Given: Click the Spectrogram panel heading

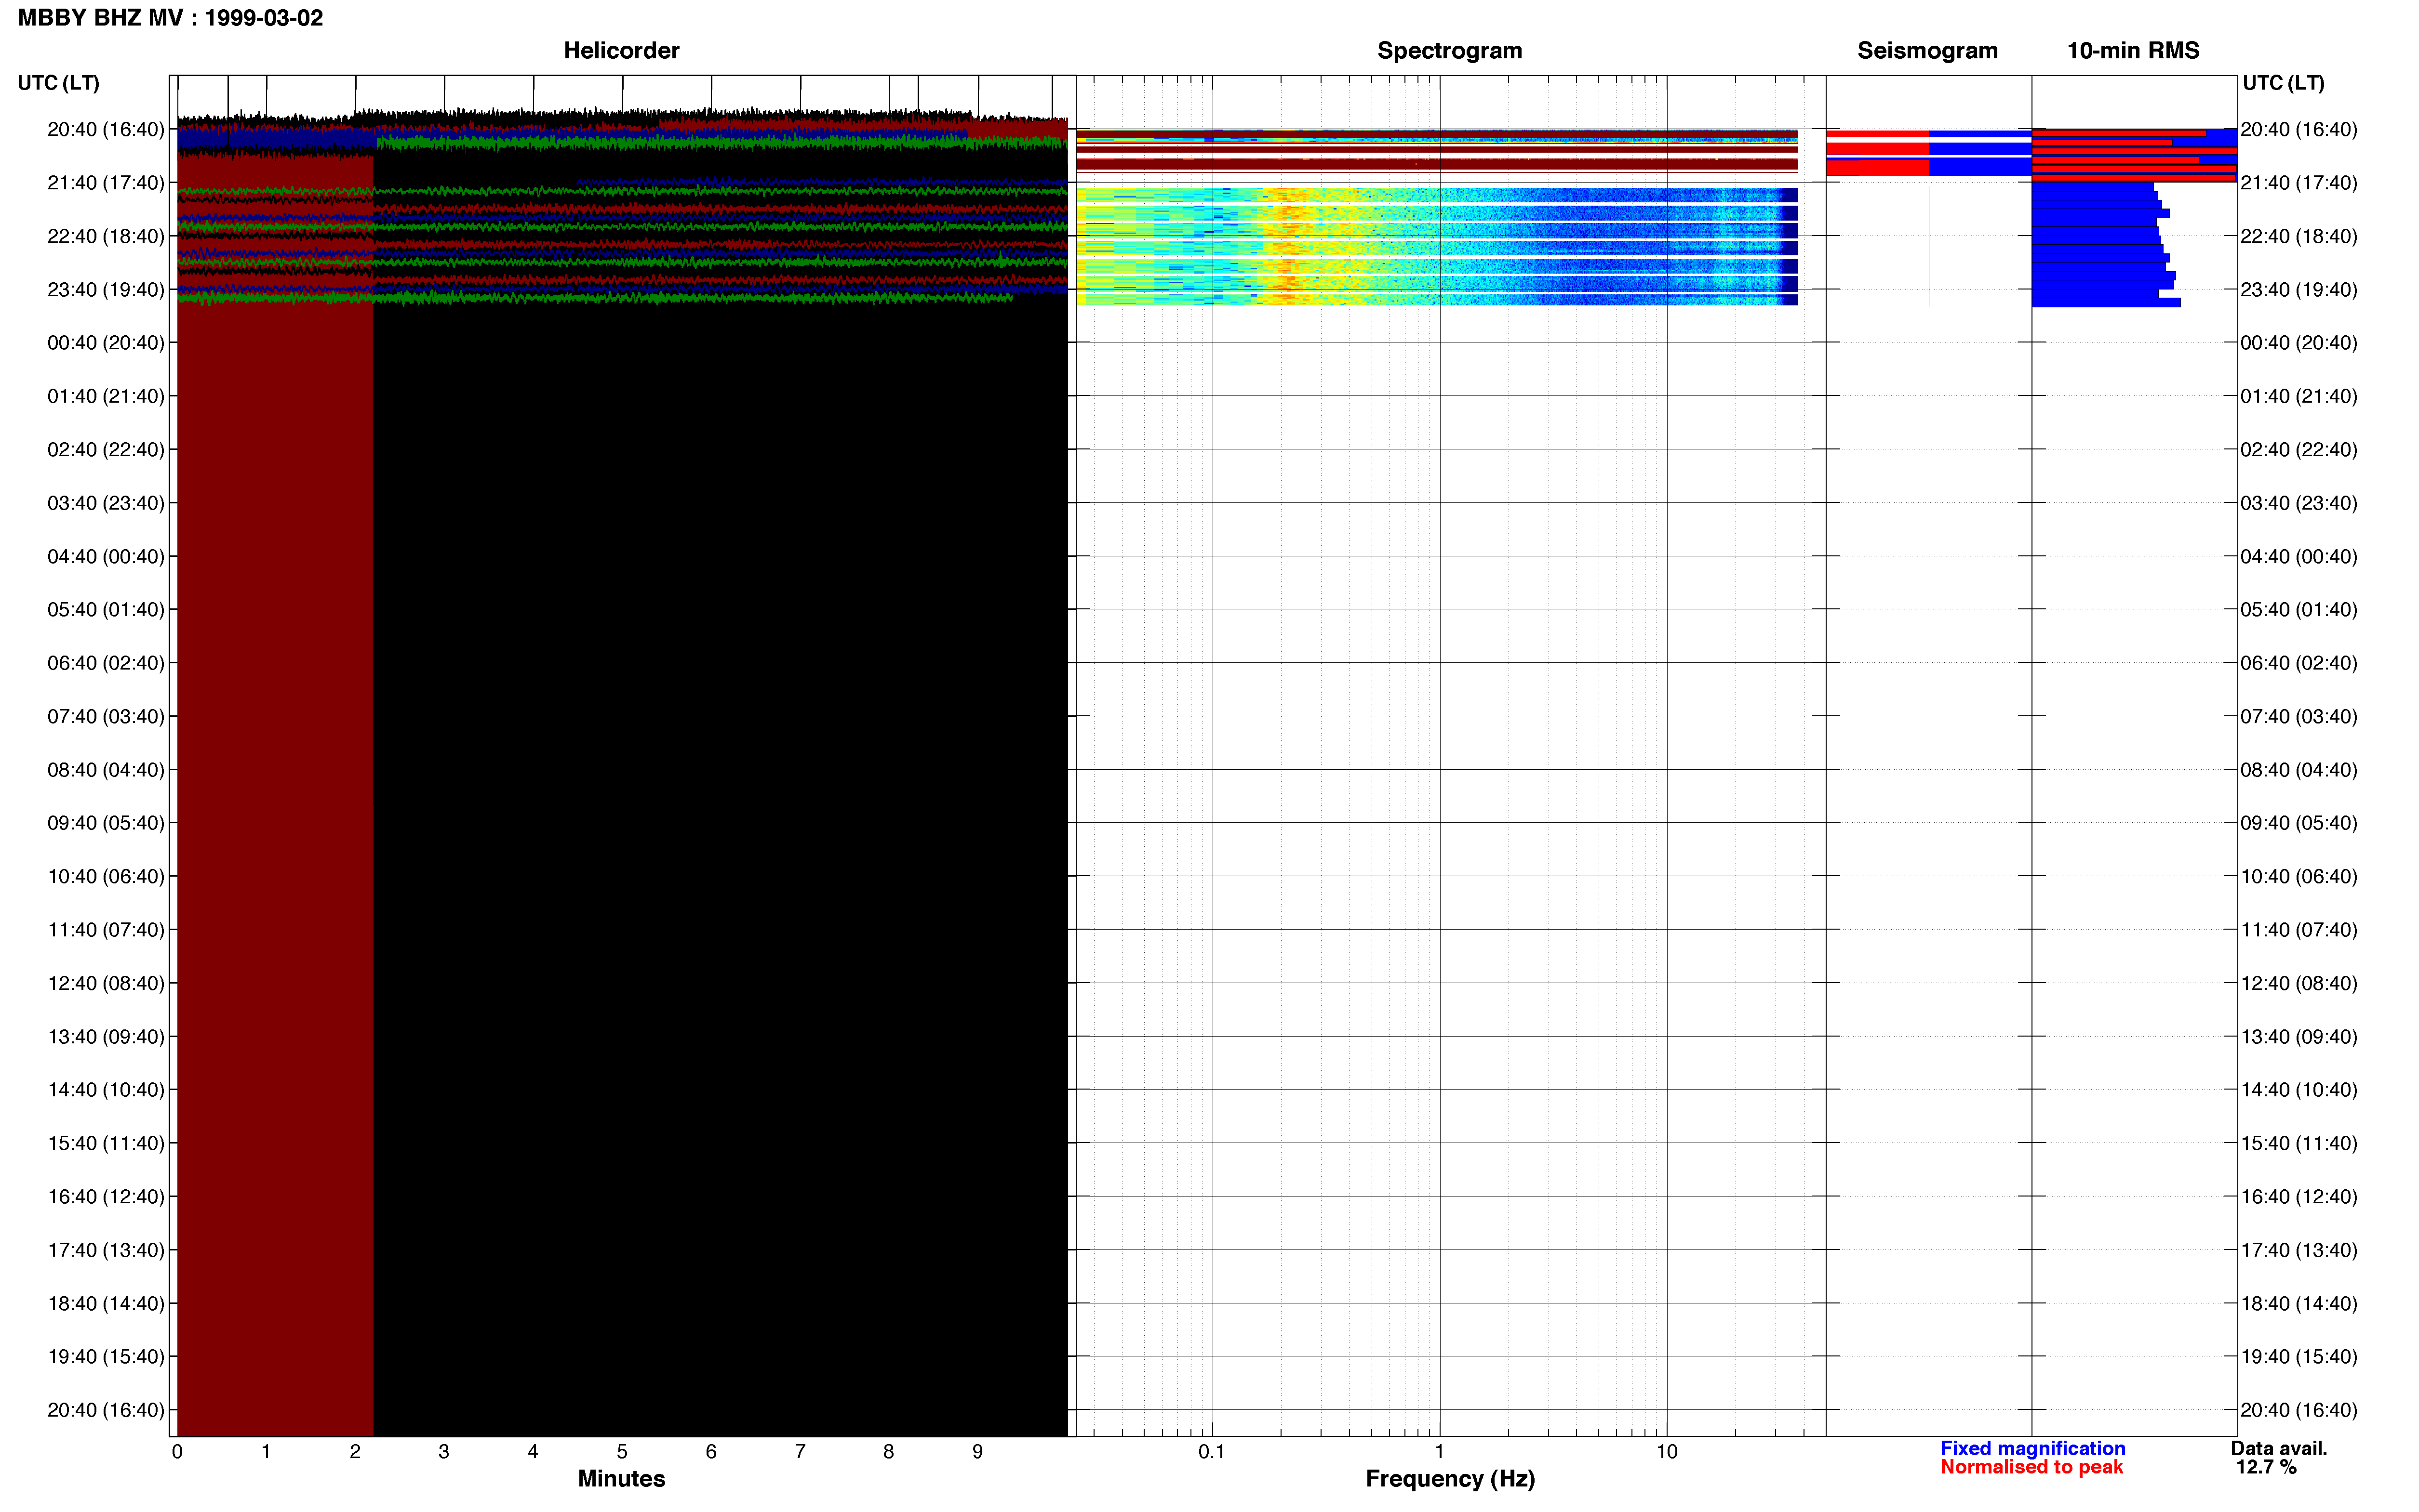Looking at the screenshot, I should tap(1450, 50).
